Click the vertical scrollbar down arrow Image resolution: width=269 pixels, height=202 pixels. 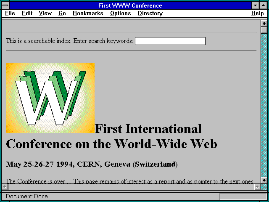(264, 180)
